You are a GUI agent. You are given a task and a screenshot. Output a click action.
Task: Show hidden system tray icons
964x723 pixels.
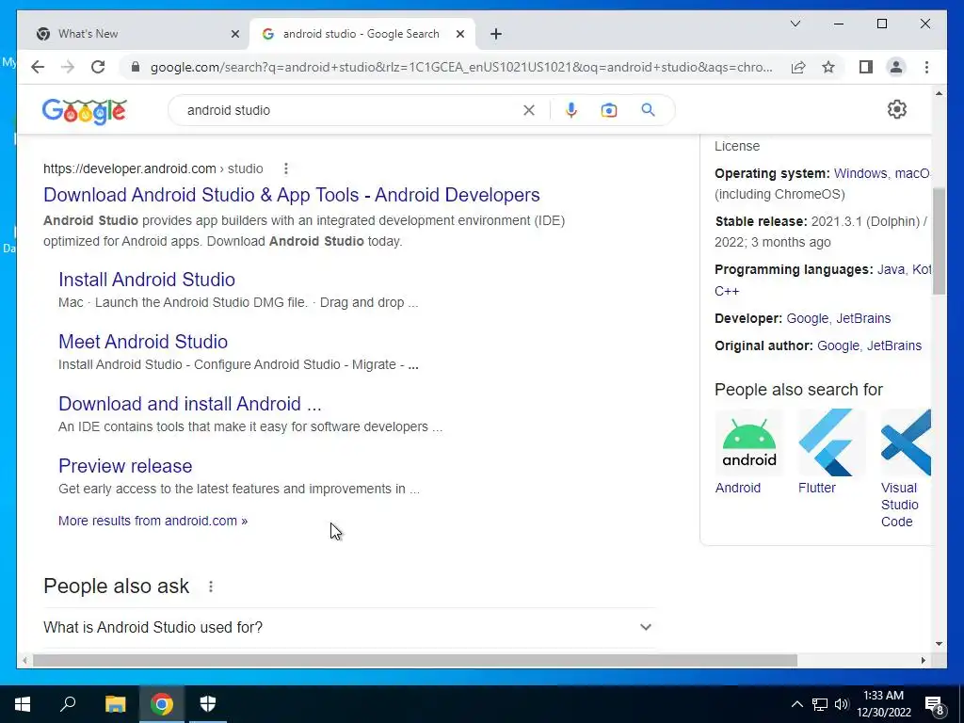[x=796, y=704]
